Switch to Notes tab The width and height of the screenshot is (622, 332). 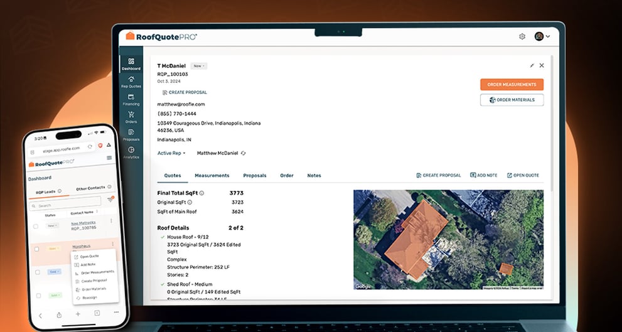pos(314,175)
